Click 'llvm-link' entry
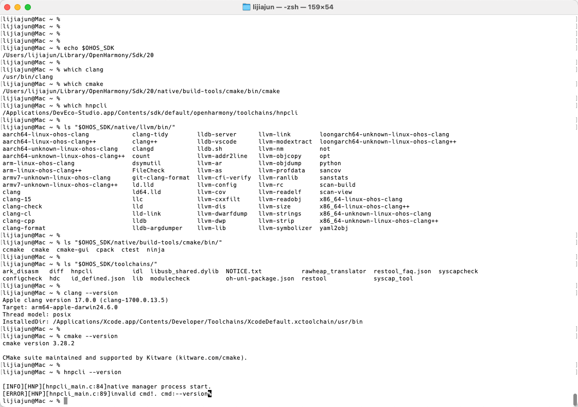 [275, 135]
